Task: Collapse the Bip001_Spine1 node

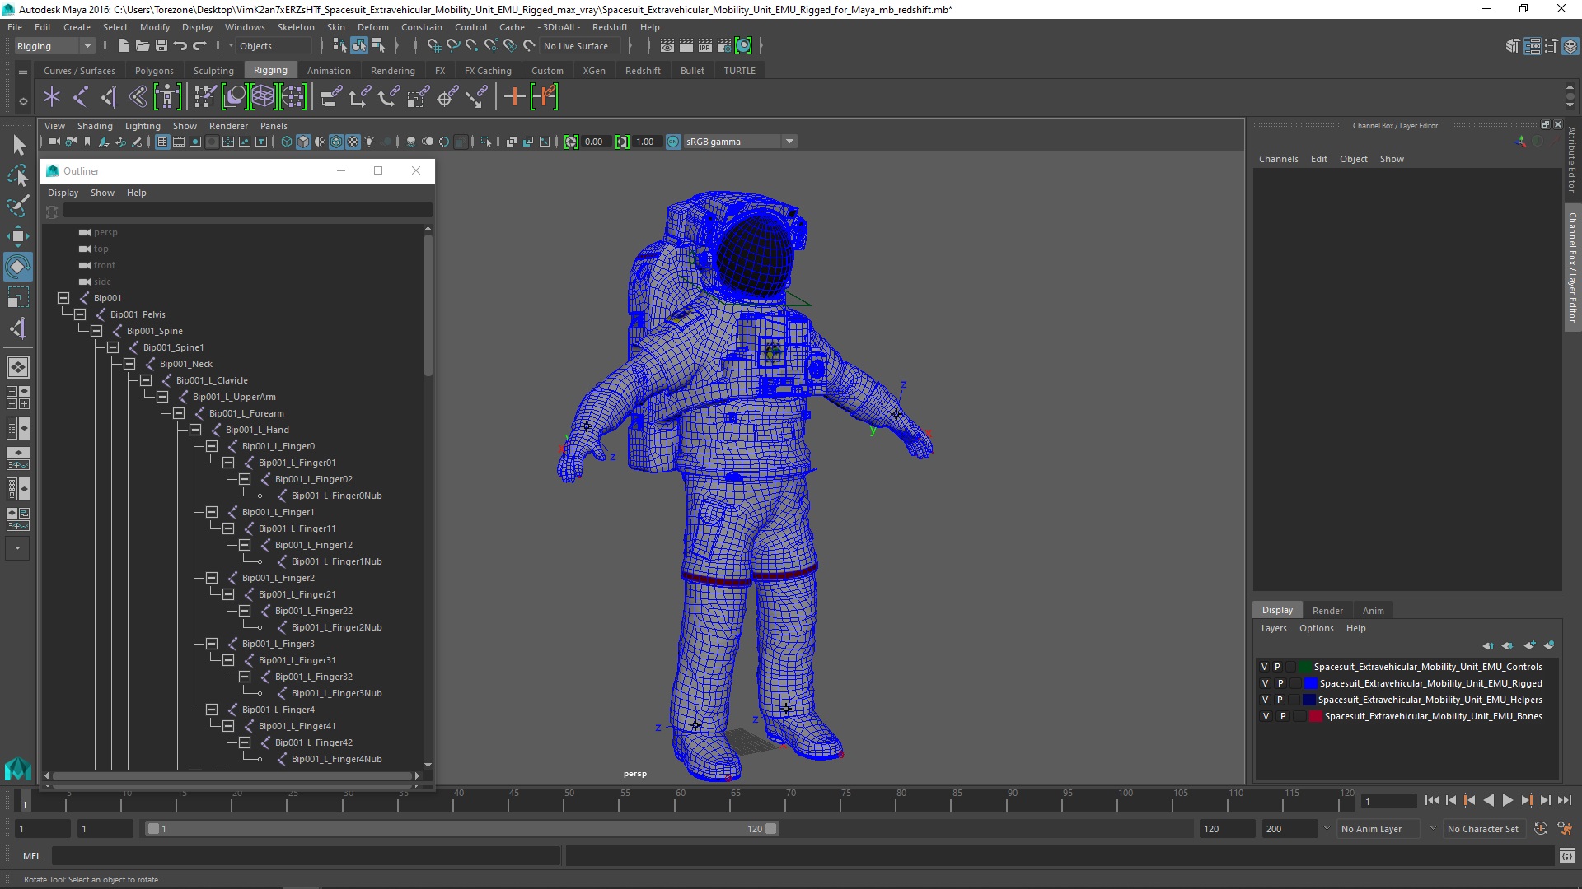Action: pos(113,347)
